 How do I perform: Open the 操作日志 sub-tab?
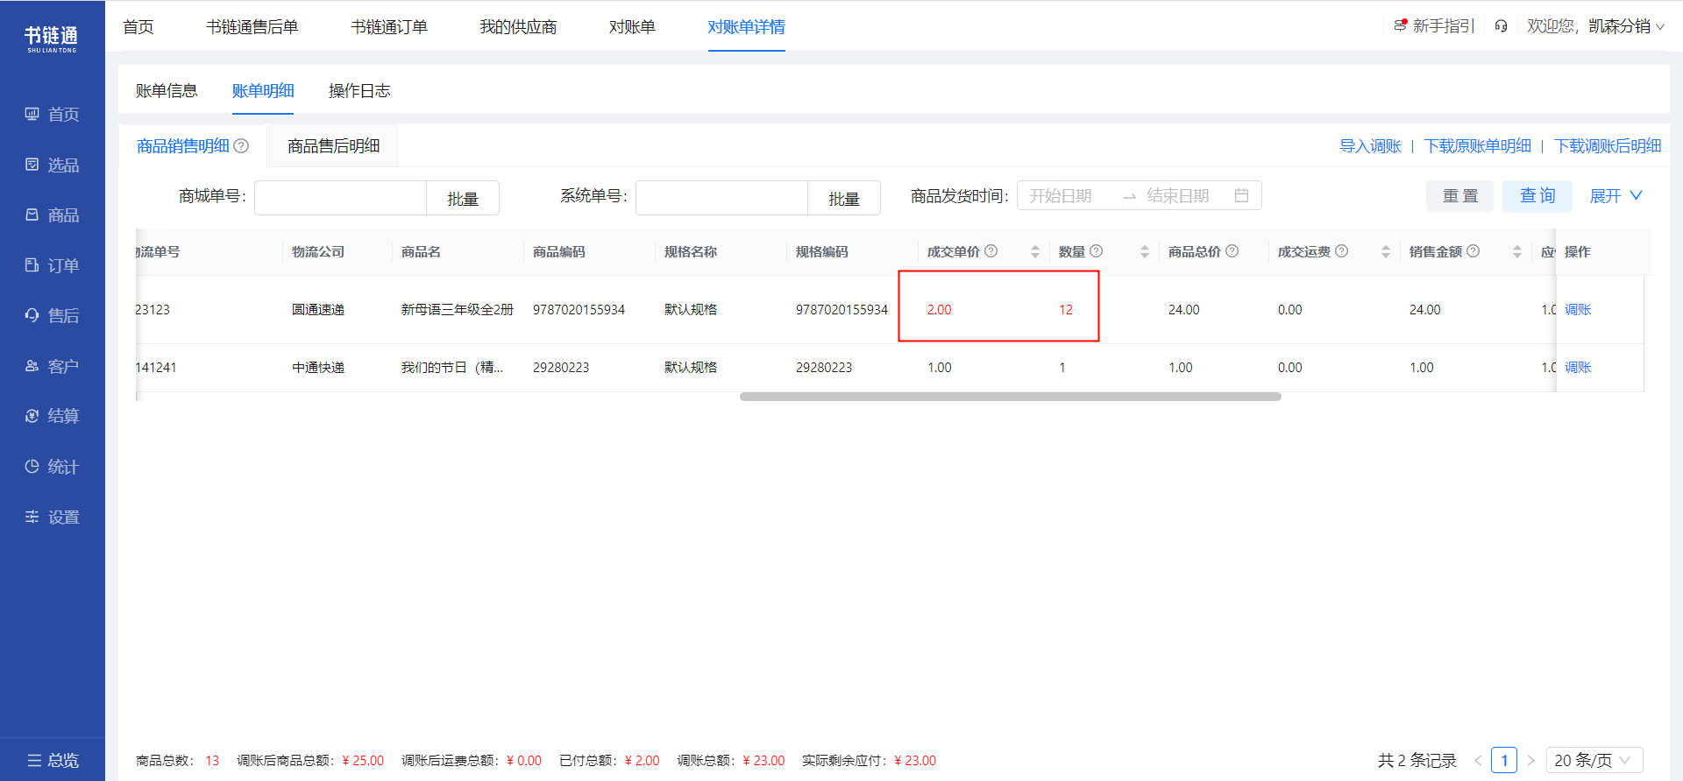359,91
